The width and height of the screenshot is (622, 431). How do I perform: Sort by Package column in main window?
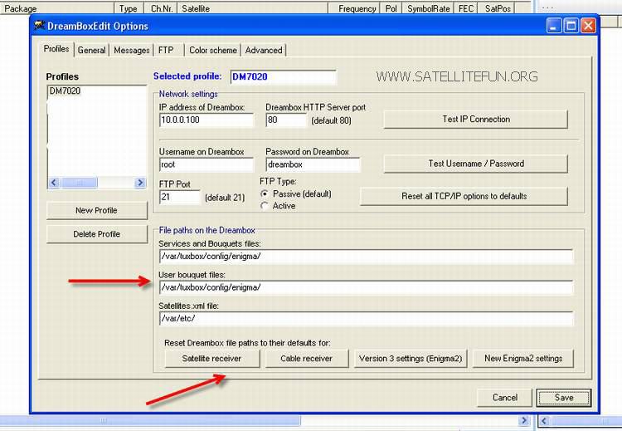coord(57,8)
